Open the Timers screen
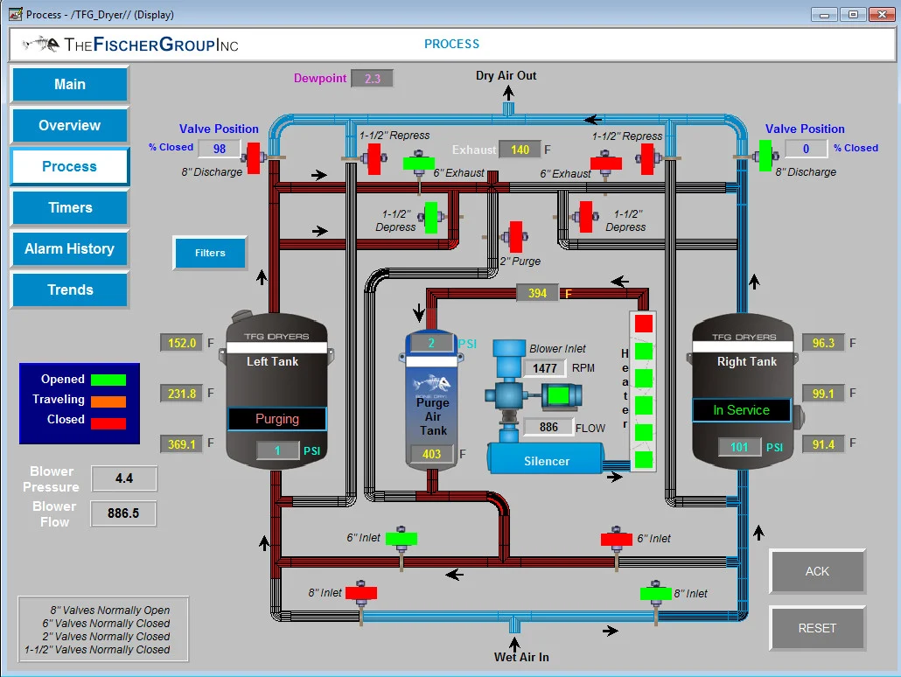This screenshot has height=677, width=901. click(69, 207)
